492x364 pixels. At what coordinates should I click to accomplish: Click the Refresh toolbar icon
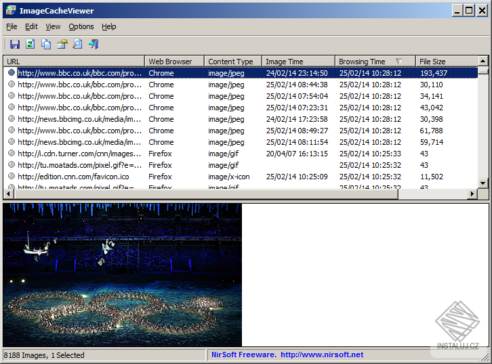coord(30,44)
